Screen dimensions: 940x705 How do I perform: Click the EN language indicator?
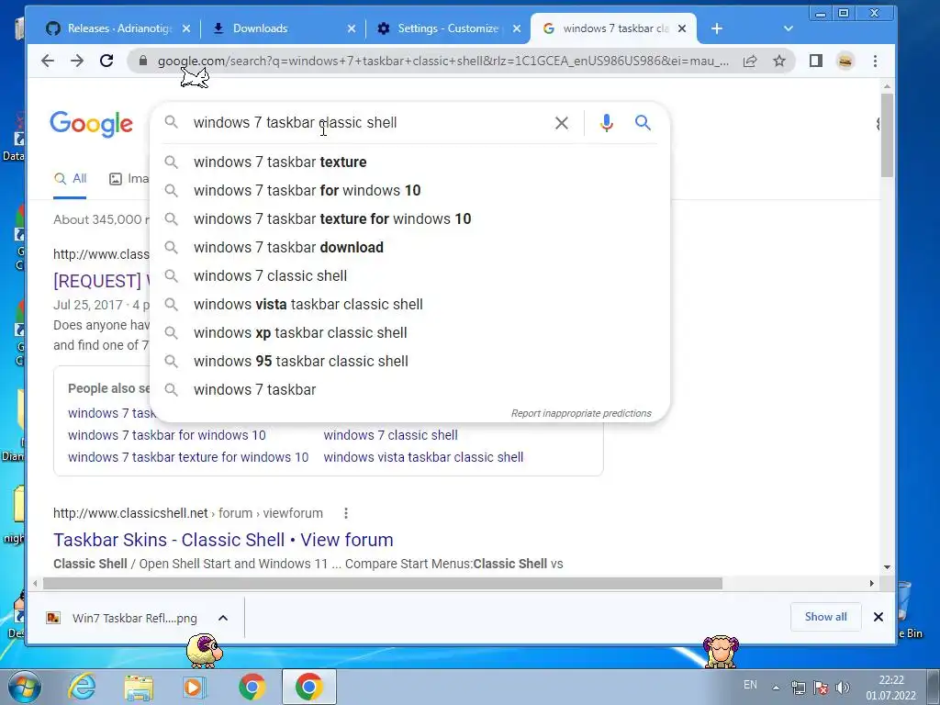750,685
